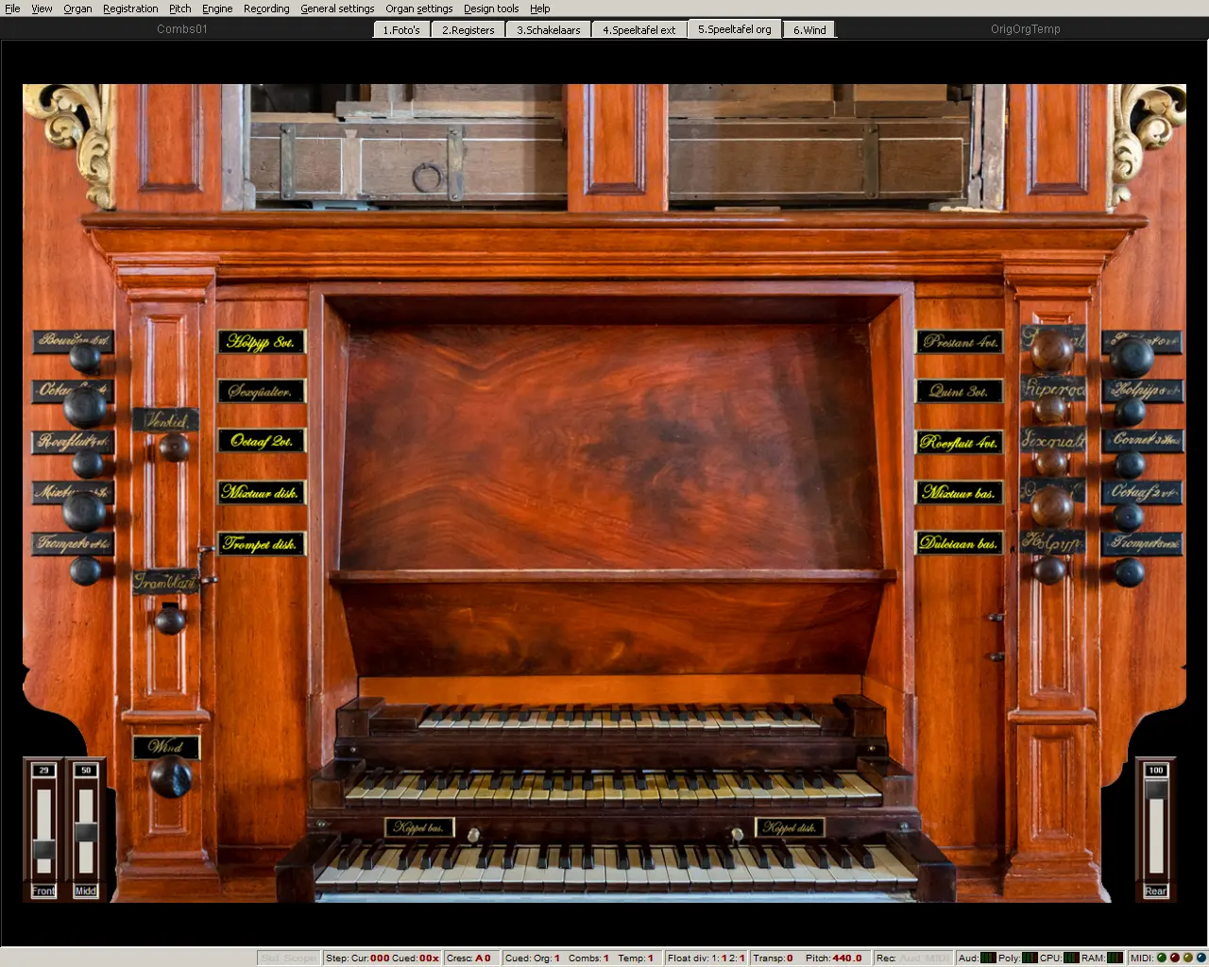Click the Pitch 440.0 status field
1209x967 pixels.
coord(833,958)
